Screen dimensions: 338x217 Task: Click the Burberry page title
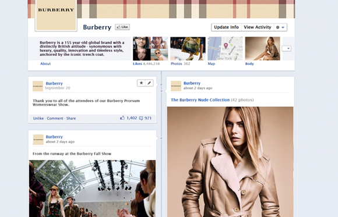click(x=97, y=27)
